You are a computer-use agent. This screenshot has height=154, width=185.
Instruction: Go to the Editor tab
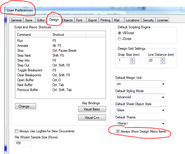(41, 20)
